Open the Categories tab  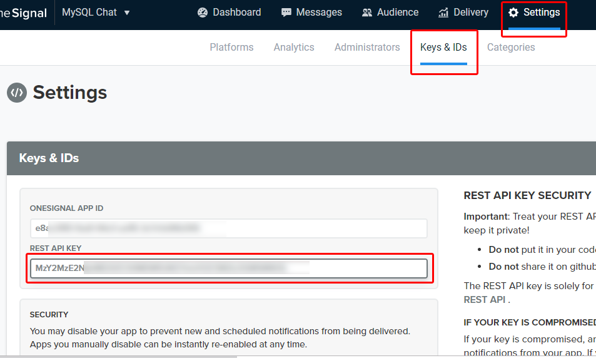pyautogui.click(x=511, y=47)
